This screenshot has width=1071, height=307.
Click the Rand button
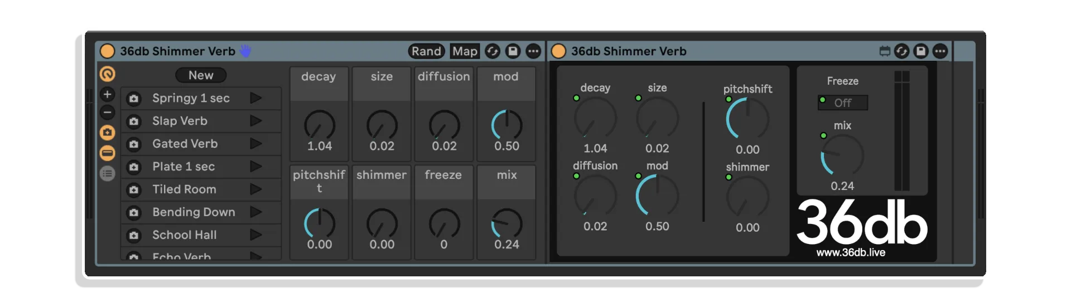tap(426, 51)
